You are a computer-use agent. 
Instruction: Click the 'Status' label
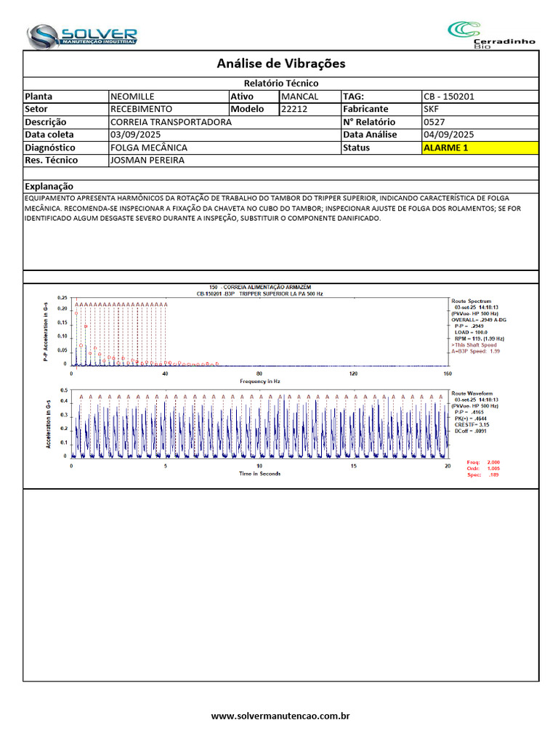coord(356,147)
